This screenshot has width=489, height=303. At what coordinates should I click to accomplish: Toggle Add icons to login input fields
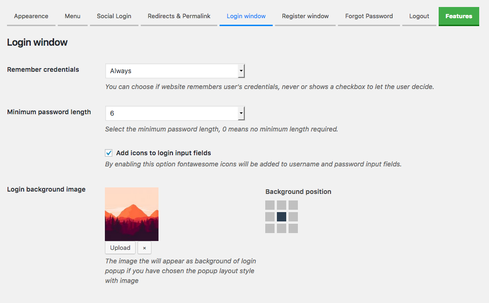109,153
